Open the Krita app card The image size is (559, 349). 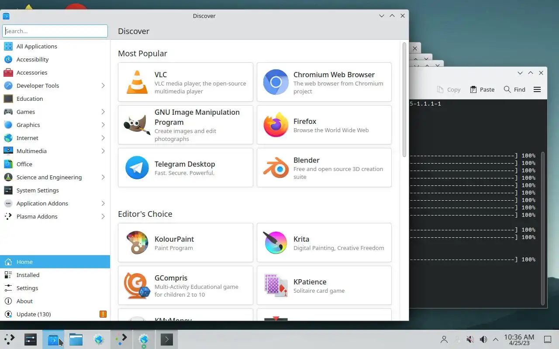324,243
